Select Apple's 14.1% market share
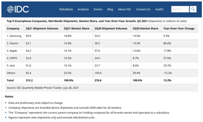The height and width of the screenshot is (122, 203). pyautogui.click(x=68, y=51)
